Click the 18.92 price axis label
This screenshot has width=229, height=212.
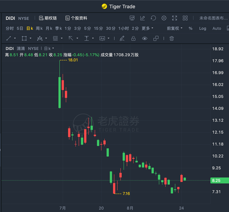pos(218,49)
